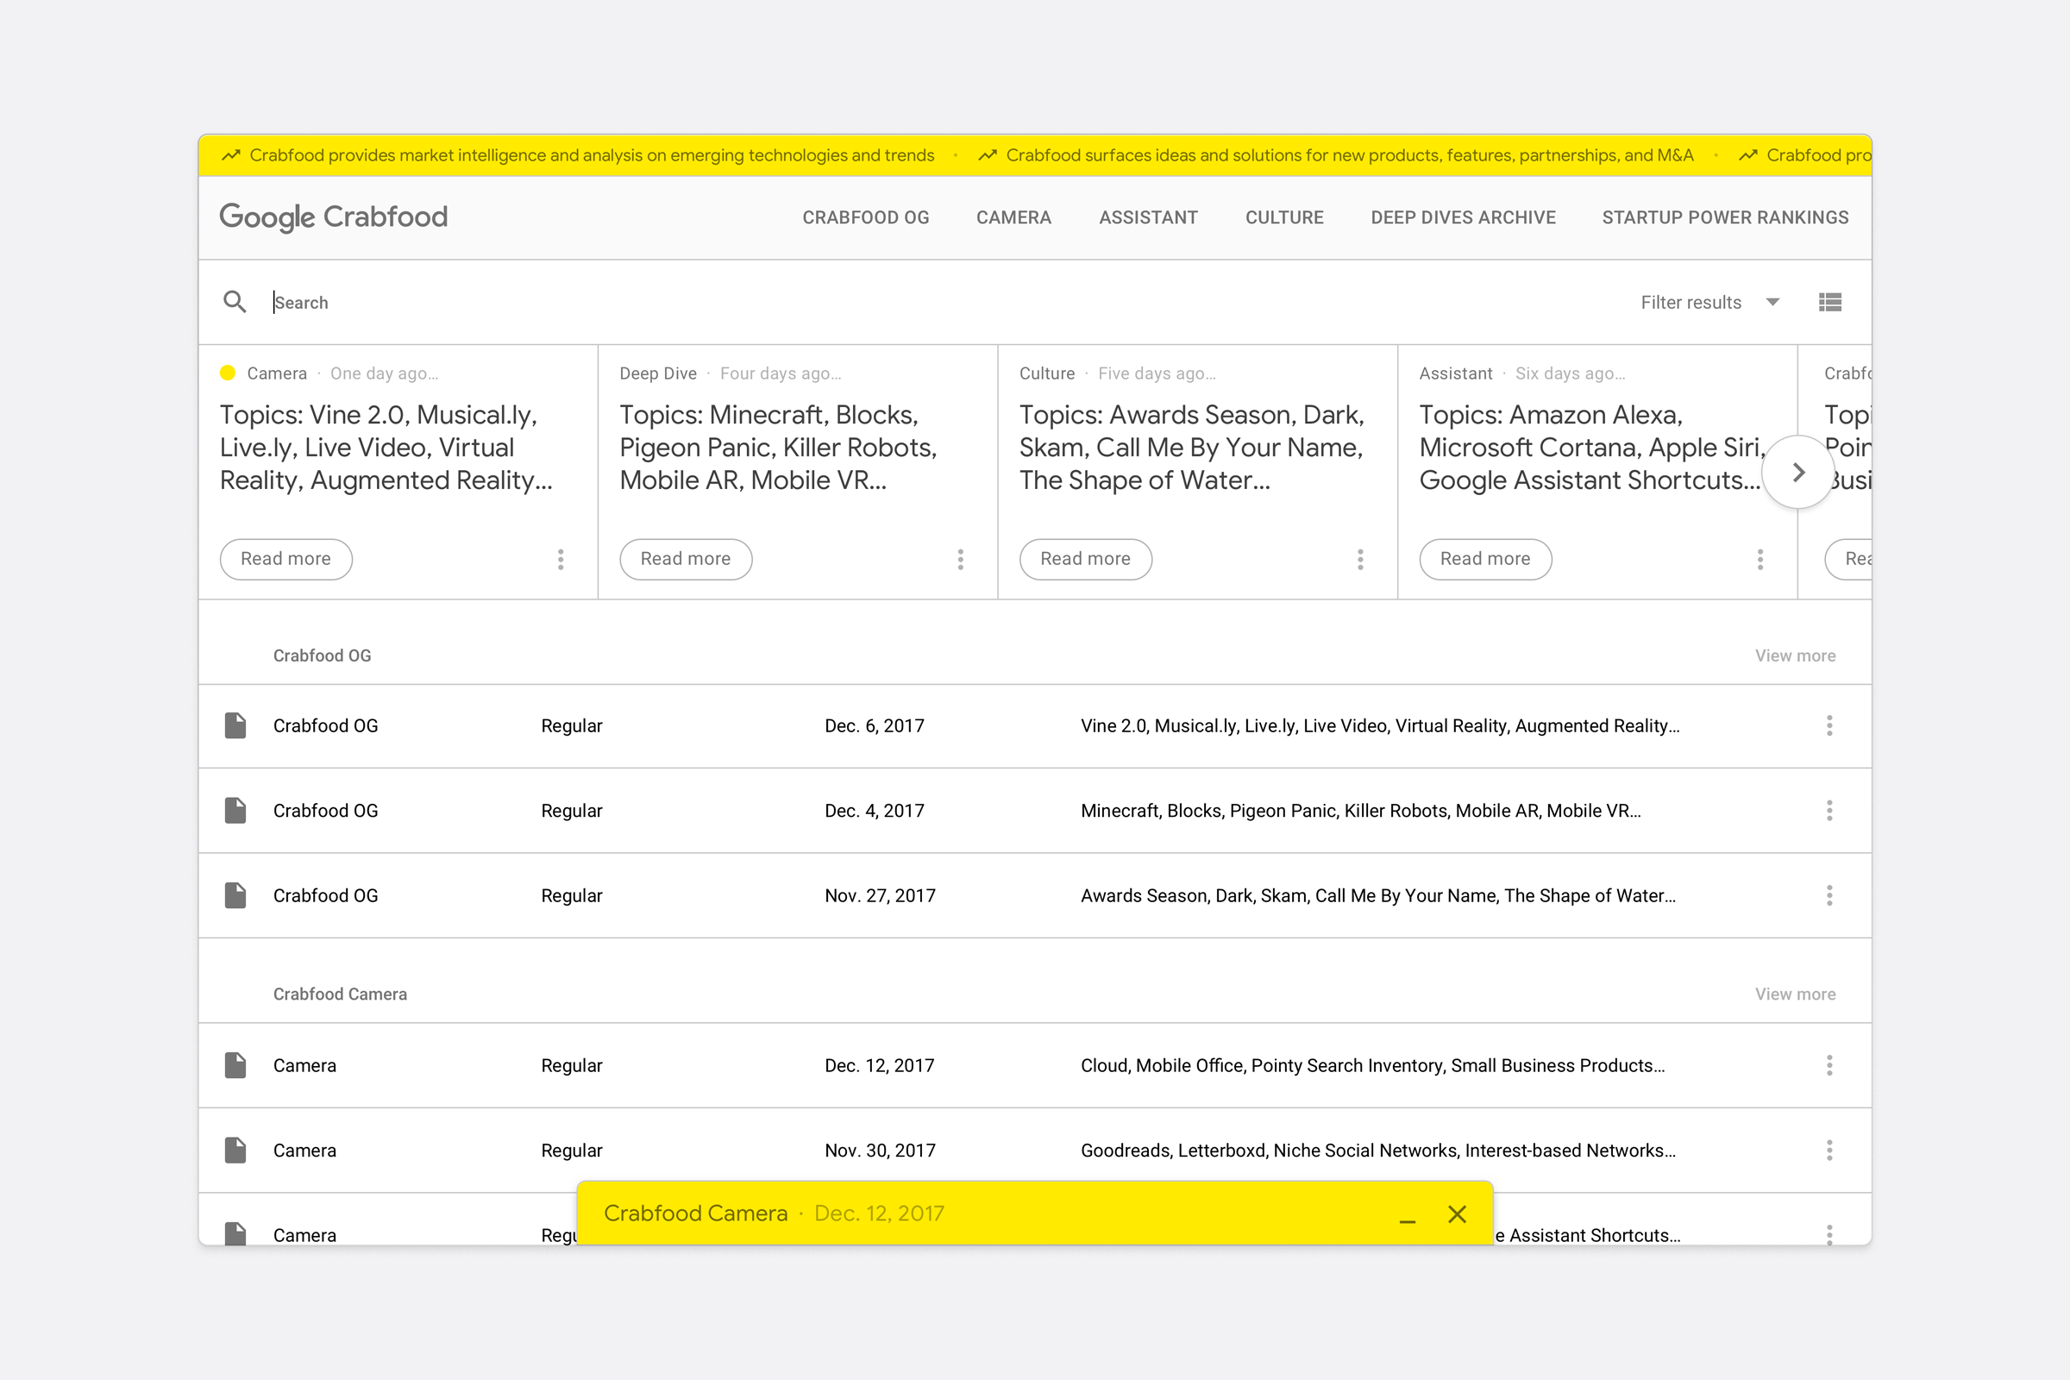Click document icon in Nov. 30, 2017 row
2070x1380 pixels.
tap(235, 1151)
